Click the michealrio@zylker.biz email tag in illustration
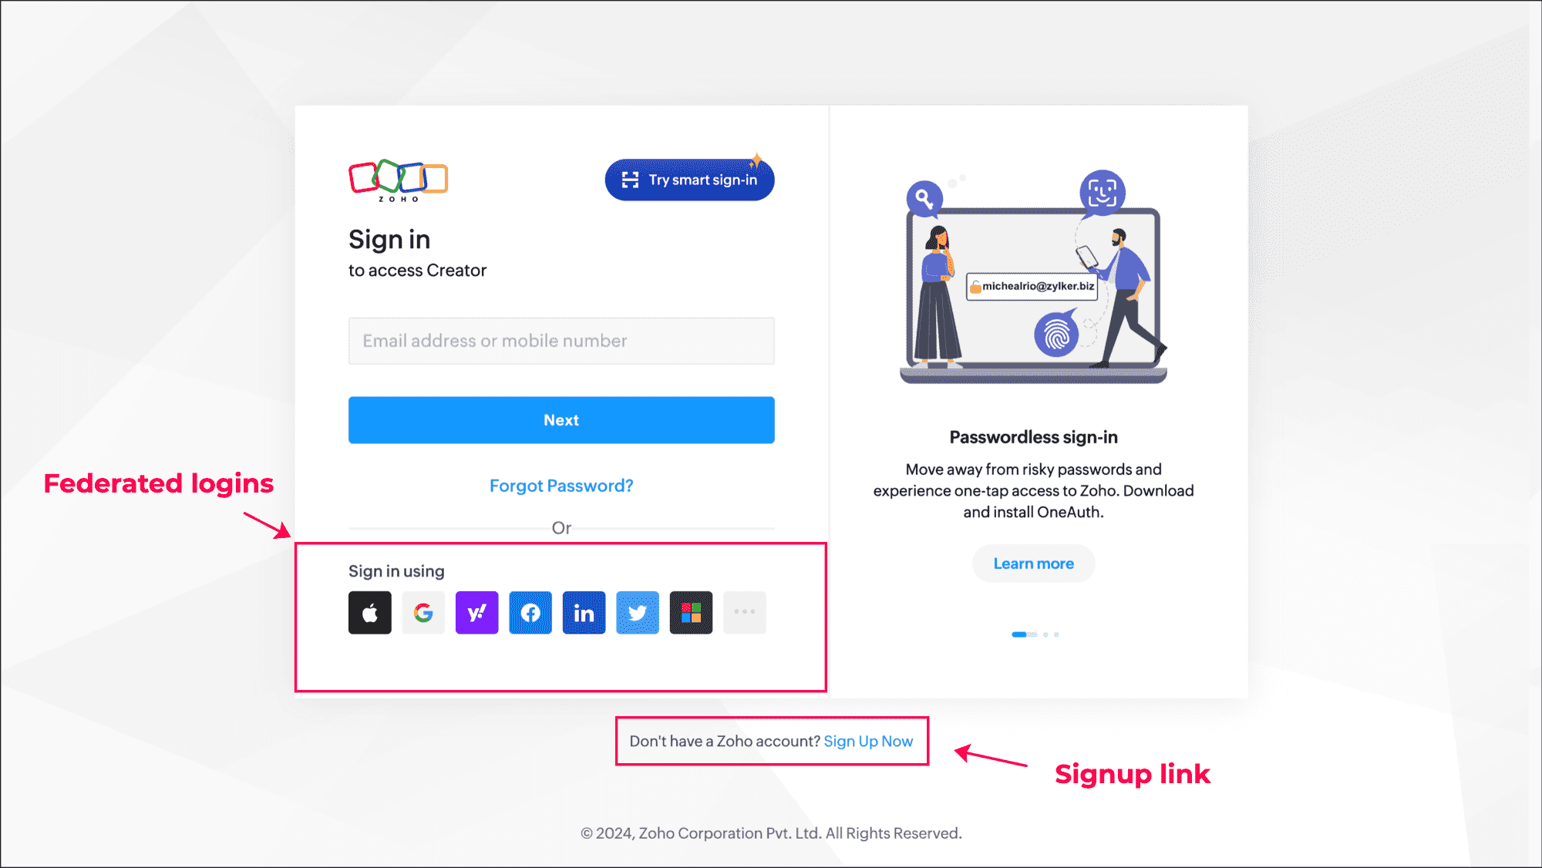This screenshot has height=868, width=1542. point(1032,286)
